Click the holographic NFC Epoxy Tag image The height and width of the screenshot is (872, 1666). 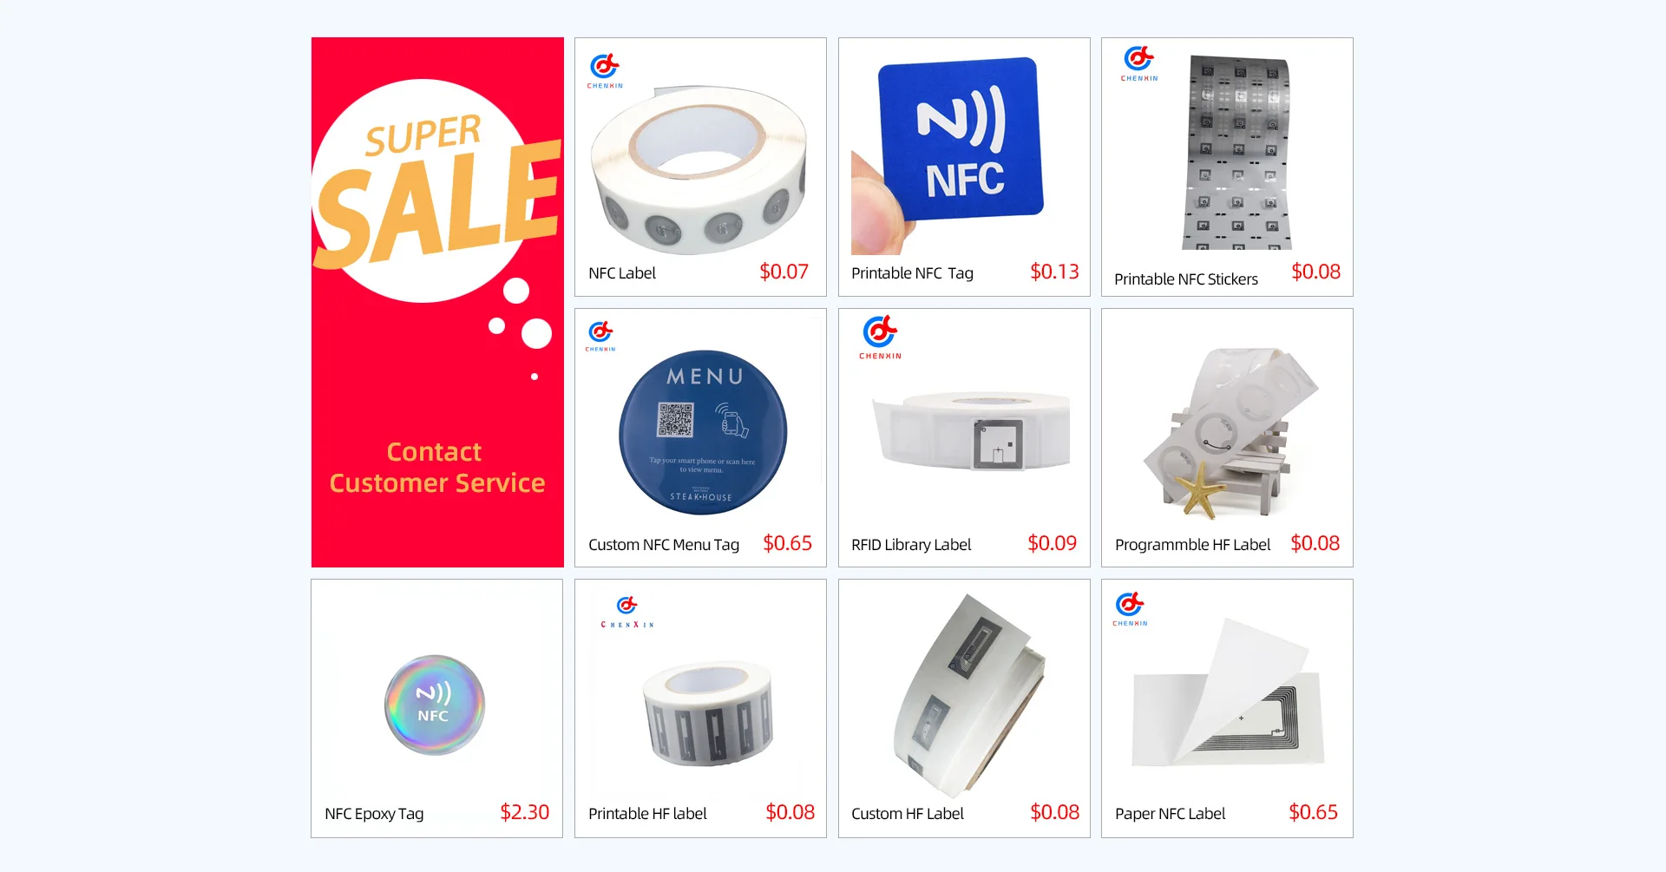(x=435, y=705)
